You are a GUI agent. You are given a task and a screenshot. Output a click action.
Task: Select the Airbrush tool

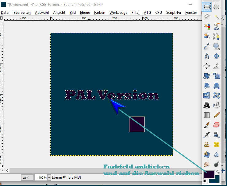tap(207, 135)
